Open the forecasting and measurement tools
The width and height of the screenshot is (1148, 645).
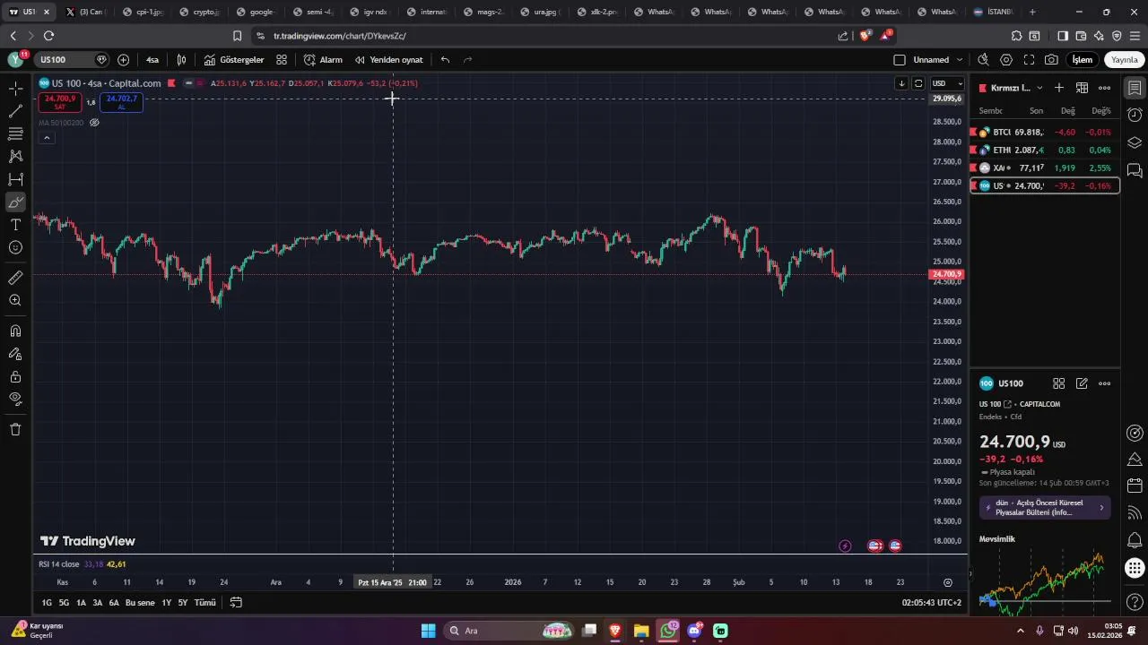pos(15,179)
